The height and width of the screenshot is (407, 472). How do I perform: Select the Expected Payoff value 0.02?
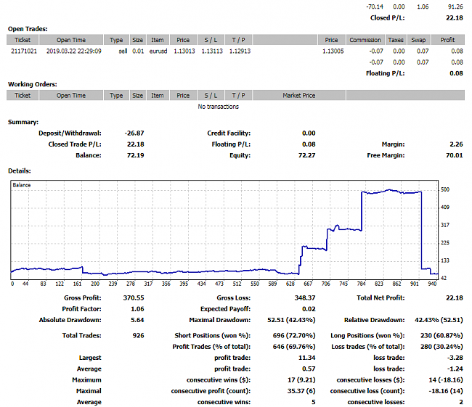(x=309, y=309)
